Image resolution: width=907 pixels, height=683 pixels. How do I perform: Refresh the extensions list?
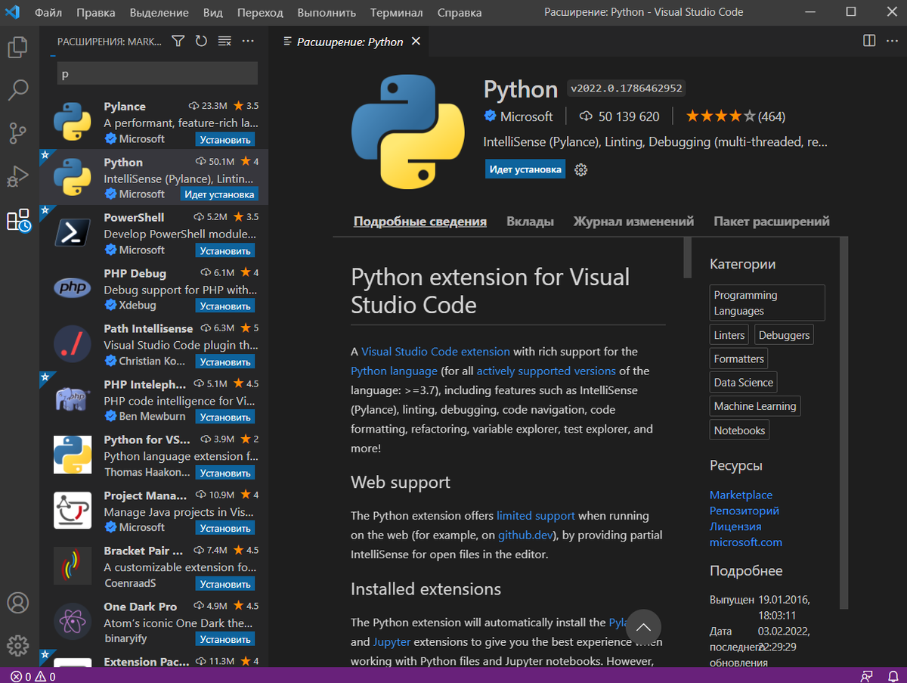tap(201, 42)
